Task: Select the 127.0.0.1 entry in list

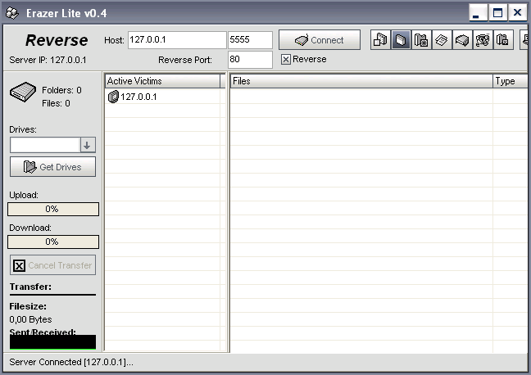Action: coord(138,97)
